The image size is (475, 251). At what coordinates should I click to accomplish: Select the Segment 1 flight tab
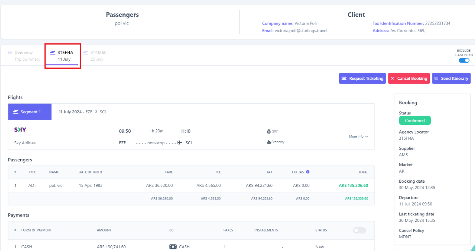click(30, 112)
